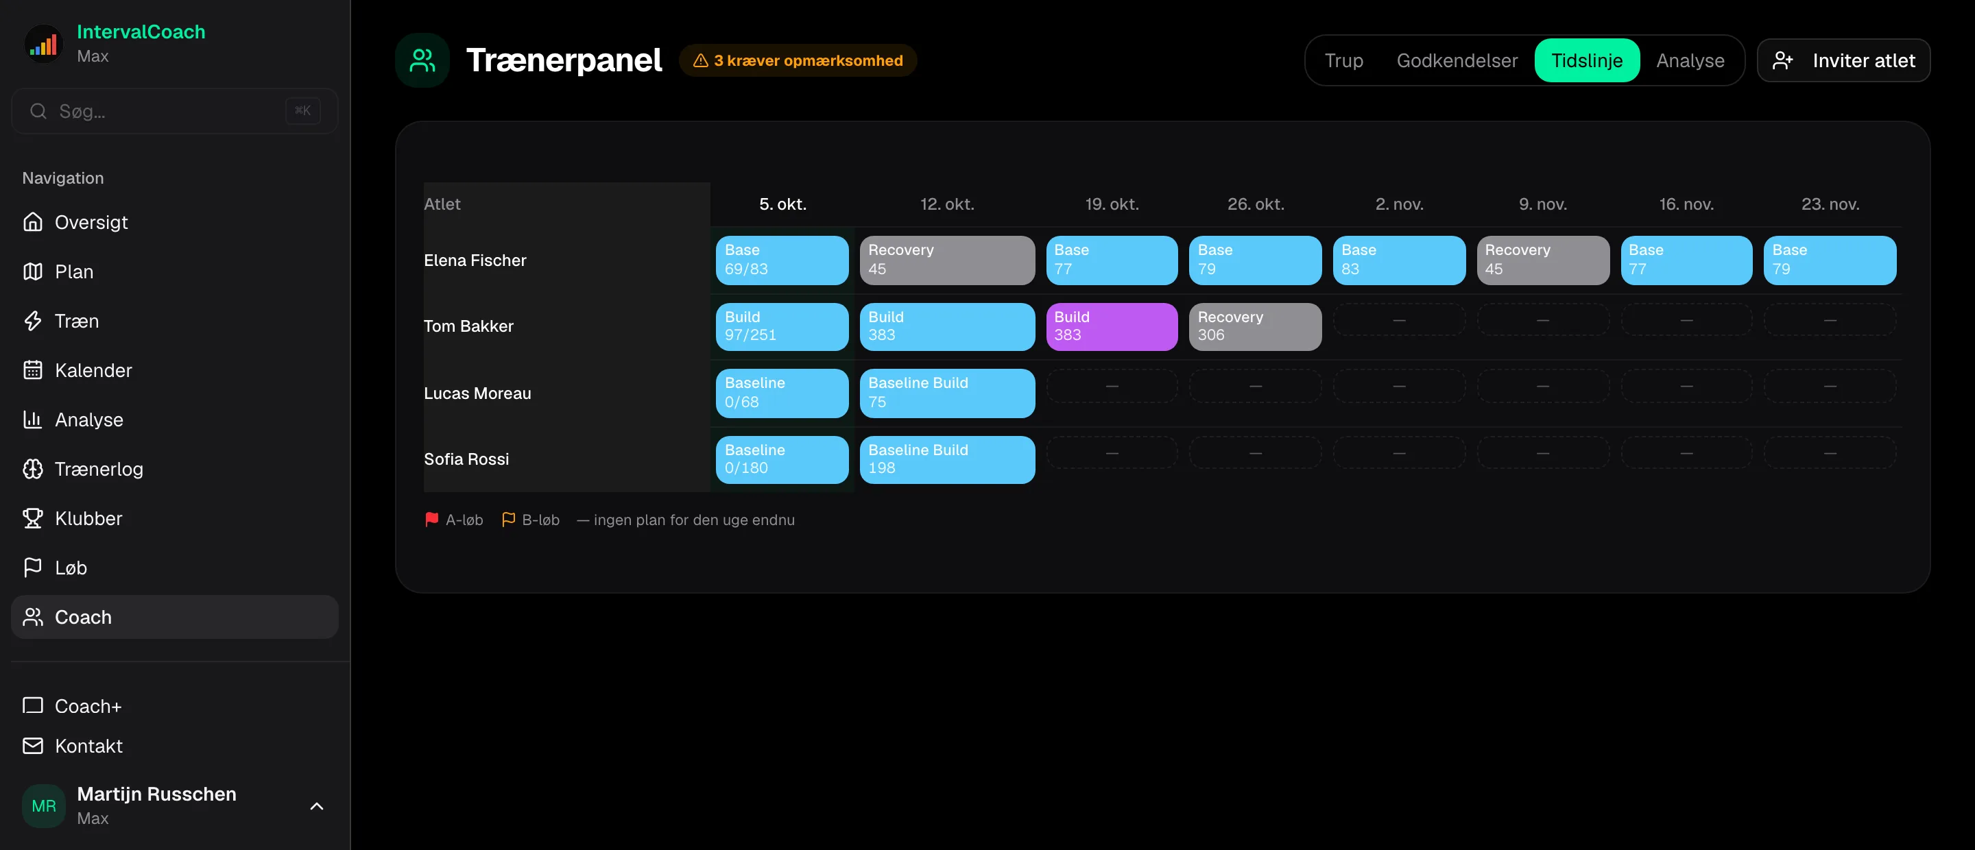Screen dimensions: 1975x850
Task: Open the Kontakt envelope icon
Action: 33,746
